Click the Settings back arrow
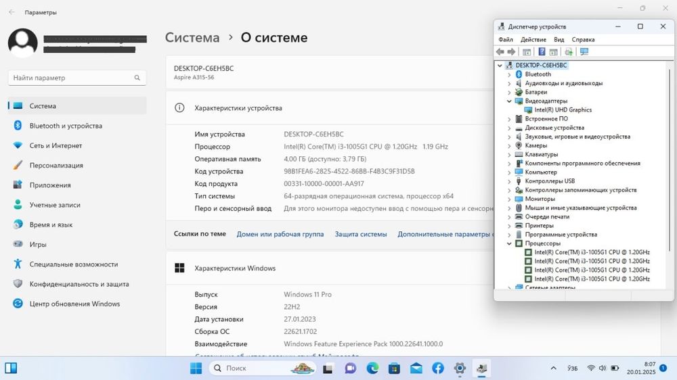677x380 pixels. point(12,12)
